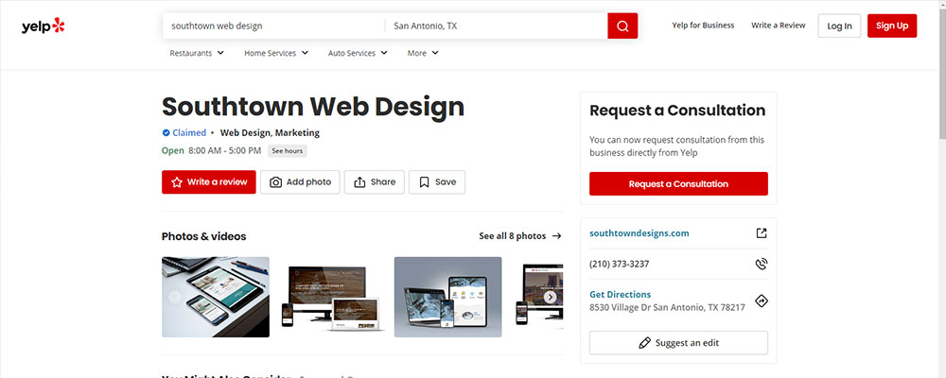Open the partially visible fourth photo
The height and width of the screenshot is (378, 946).
point(536,297)
